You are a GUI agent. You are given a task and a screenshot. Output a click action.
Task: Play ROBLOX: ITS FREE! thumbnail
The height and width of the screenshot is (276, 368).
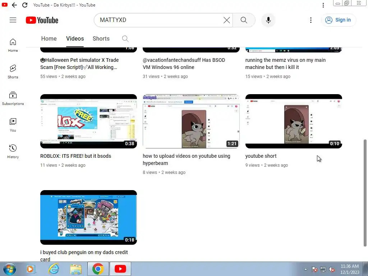coord(88,121)
